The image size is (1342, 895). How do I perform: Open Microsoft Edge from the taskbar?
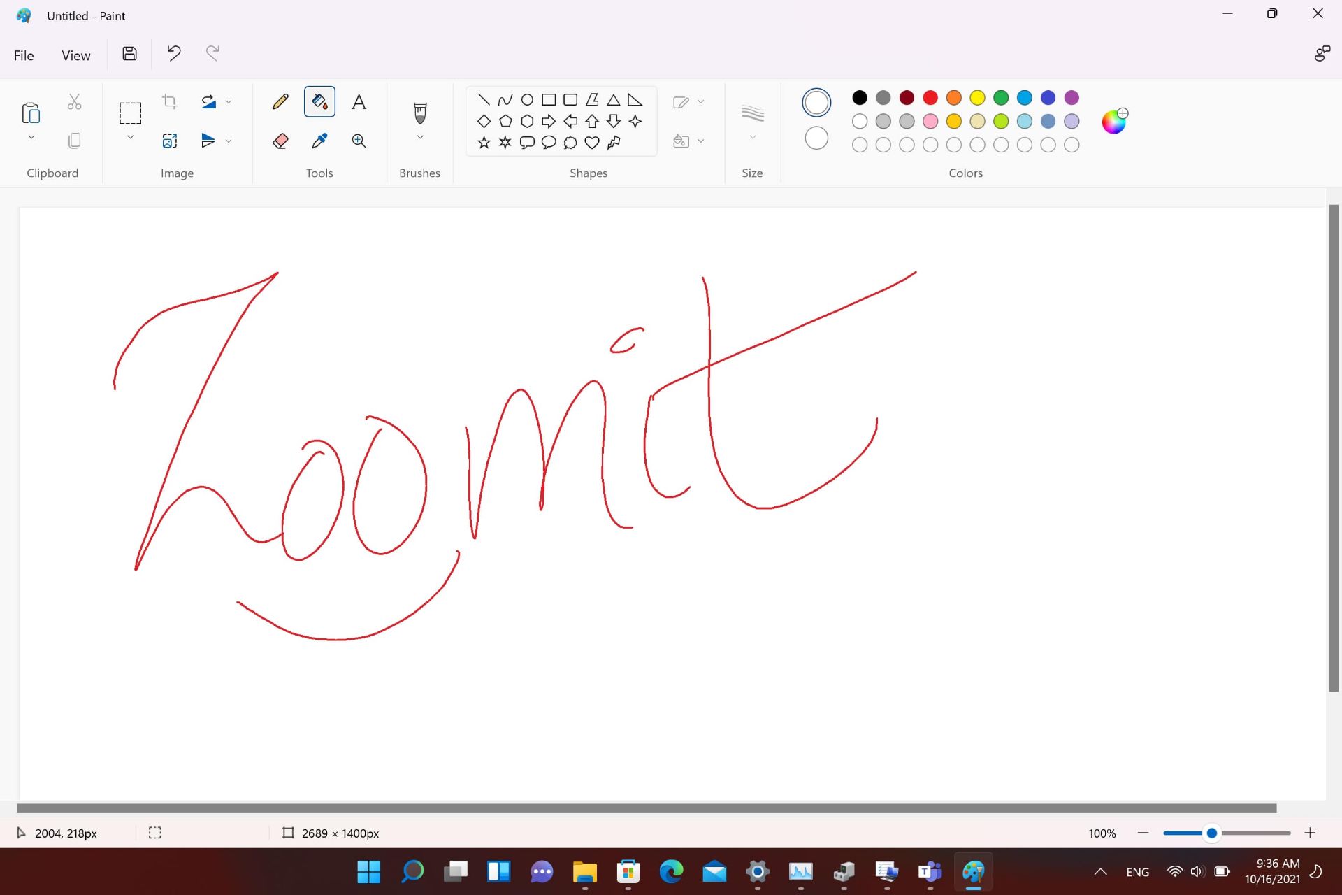[x=671, y=871]
